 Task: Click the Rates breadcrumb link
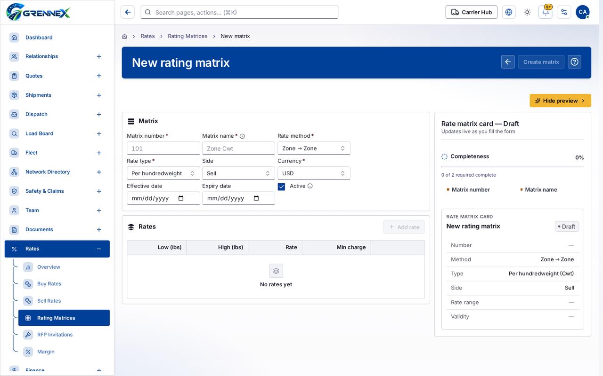[x=147, y=36]
